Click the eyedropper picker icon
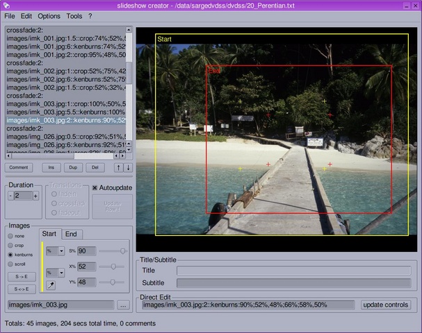The height and width of the screenshot is (333, 422). click(x=51, y=284)
